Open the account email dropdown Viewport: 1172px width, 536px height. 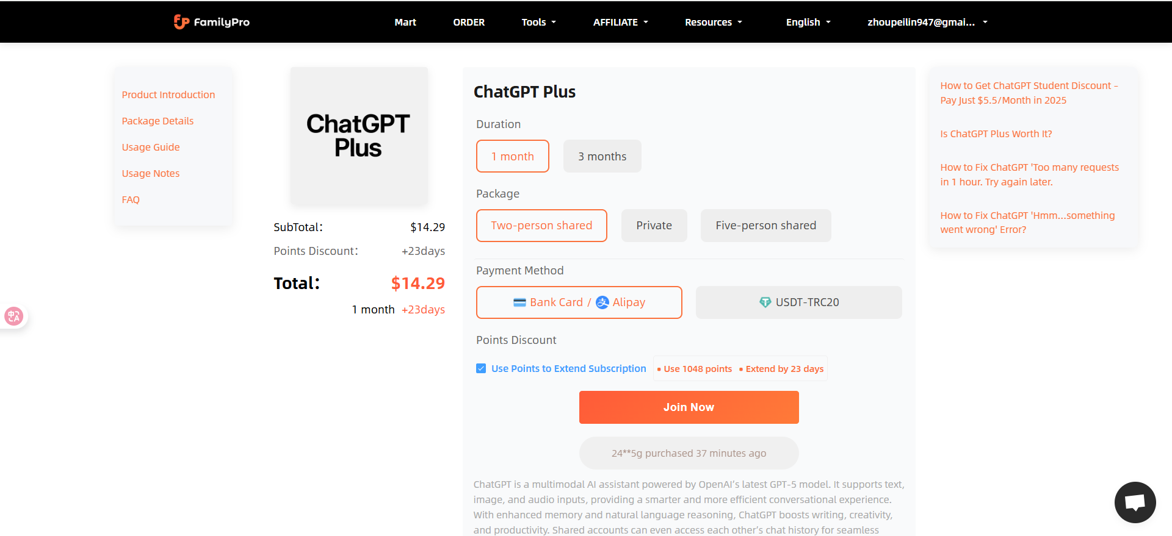(927, 22)
